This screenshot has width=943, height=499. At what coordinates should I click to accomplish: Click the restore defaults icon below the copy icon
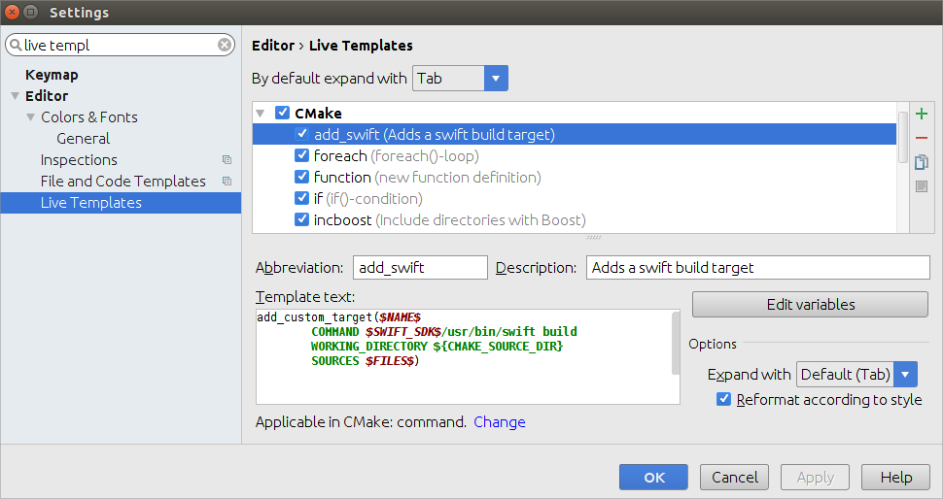[922, 186]
